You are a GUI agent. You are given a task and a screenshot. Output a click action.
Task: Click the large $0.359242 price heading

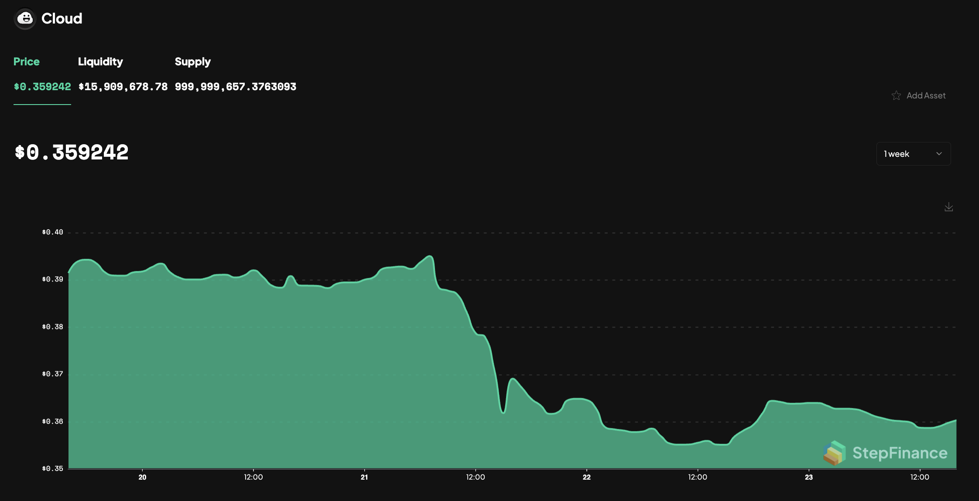pyautogui.click(x=72, y=152)
